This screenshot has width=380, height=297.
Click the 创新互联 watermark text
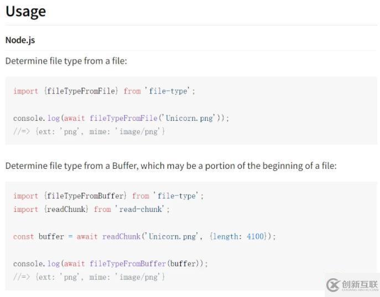coord(360,284)
